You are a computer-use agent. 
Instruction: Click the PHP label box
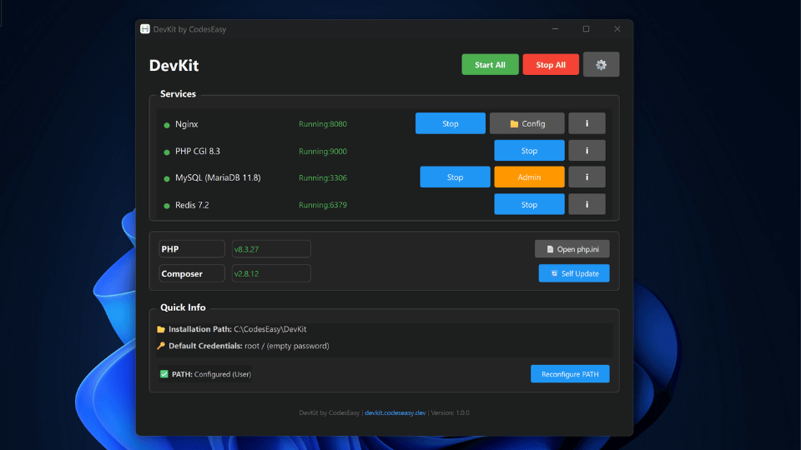tap(192, 249)
